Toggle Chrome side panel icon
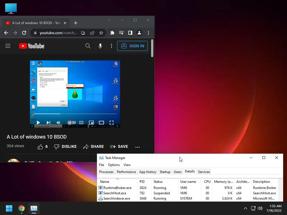This screenshot has height=215, width=287. point(130,33)
